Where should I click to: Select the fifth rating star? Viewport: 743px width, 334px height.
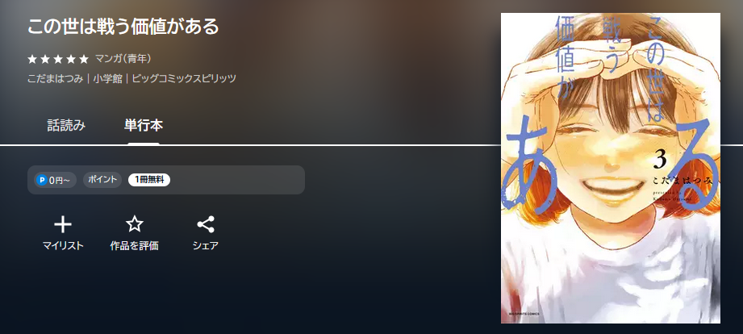pos(84,59)
